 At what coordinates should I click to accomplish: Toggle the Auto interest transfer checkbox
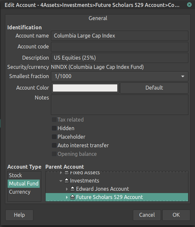click(x=54, y=145)
